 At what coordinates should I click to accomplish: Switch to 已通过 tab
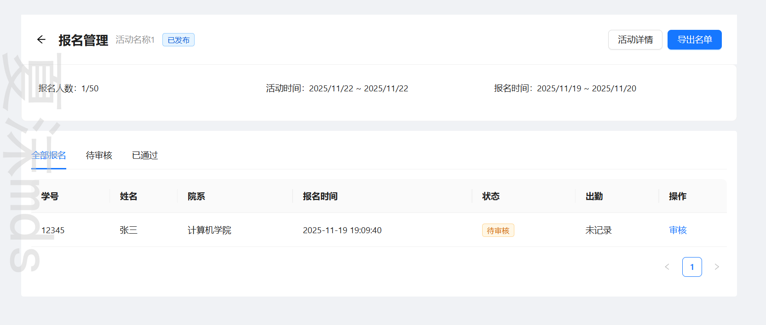[145, 155]
